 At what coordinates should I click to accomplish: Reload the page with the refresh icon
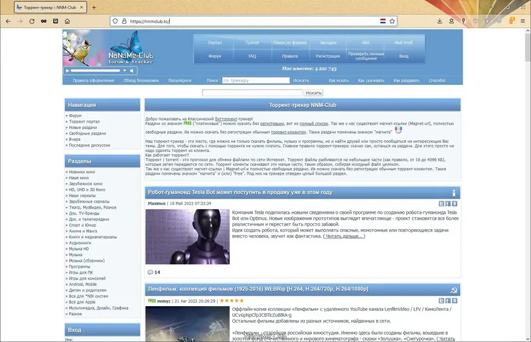[x=32, y=21]
